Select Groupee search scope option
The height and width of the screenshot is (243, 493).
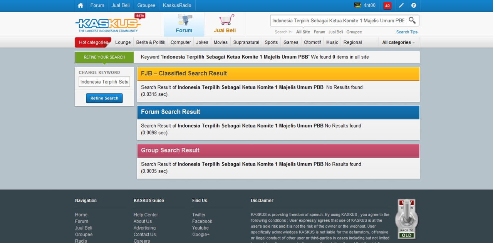pyautogui.click(x=354, y=32)
